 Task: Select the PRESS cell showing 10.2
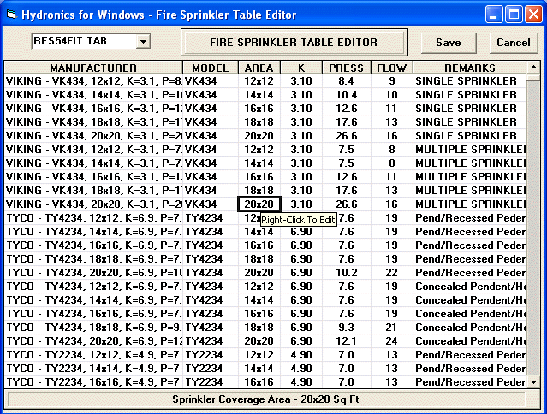pos(346,273)
